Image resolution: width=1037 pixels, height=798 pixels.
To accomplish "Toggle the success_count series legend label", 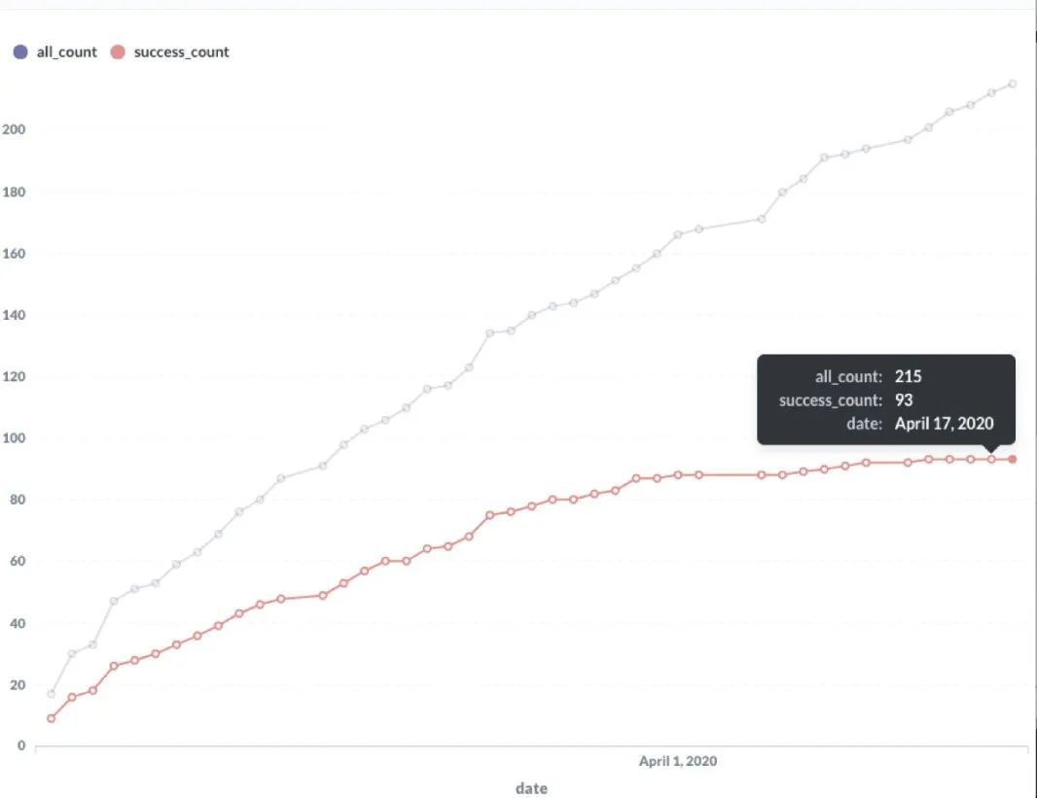I will click(x=181, y=52).
